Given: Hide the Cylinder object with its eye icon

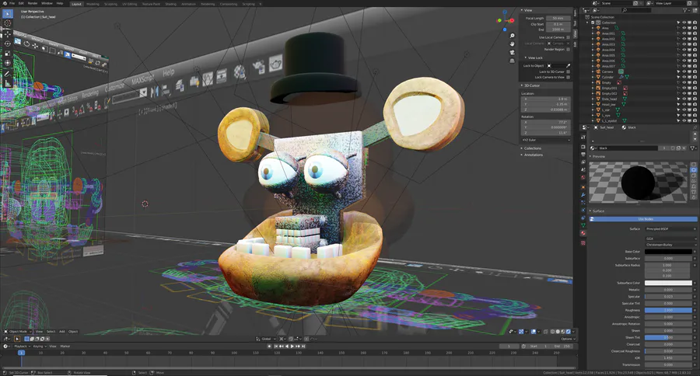Looking at the screenshot, I should 684,77.
